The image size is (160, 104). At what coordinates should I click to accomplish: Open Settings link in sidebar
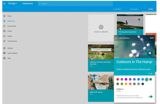10,48
